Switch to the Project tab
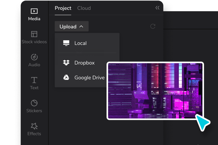The width and height of the screenshot is (218, 145). click(x=63, y=8)
